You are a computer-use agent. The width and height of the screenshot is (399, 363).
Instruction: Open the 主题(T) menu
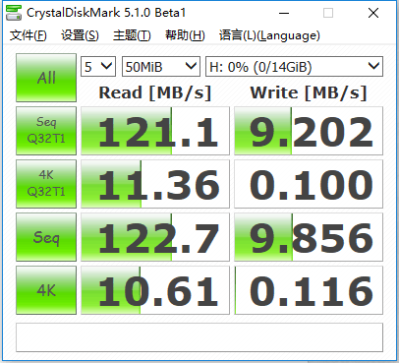click(132, 35)
